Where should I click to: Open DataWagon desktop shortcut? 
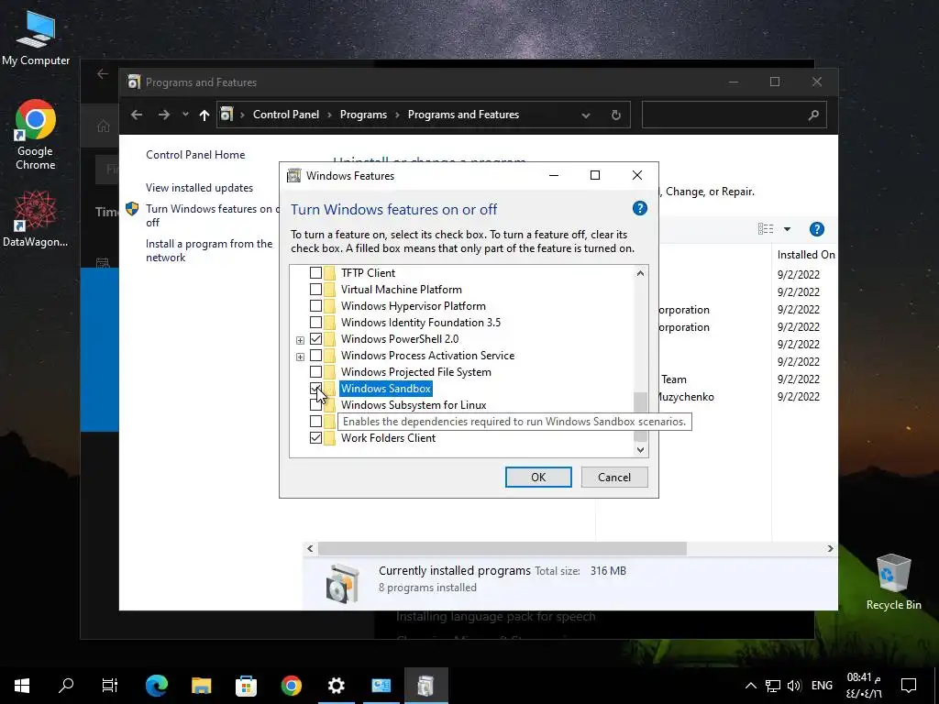coord(36,219)
